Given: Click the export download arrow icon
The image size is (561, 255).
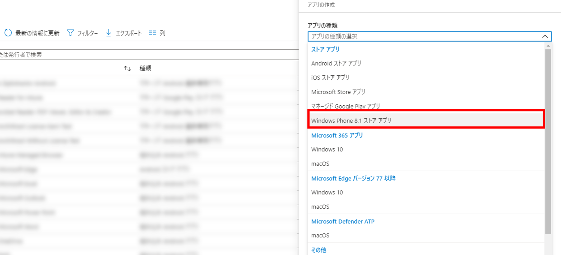Looking at the screenshot, I should pos(109,33).
